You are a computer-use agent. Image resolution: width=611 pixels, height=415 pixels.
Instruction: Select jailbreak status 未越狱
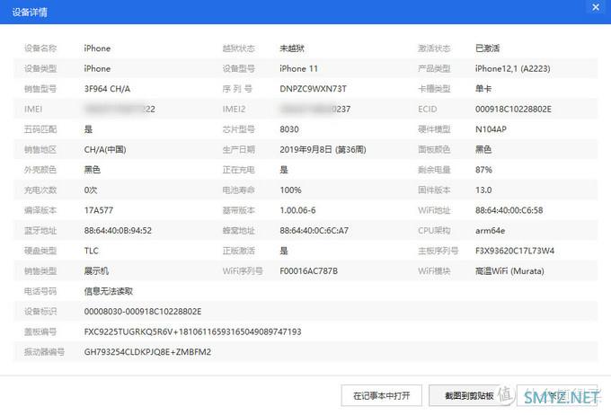point(292,49)
